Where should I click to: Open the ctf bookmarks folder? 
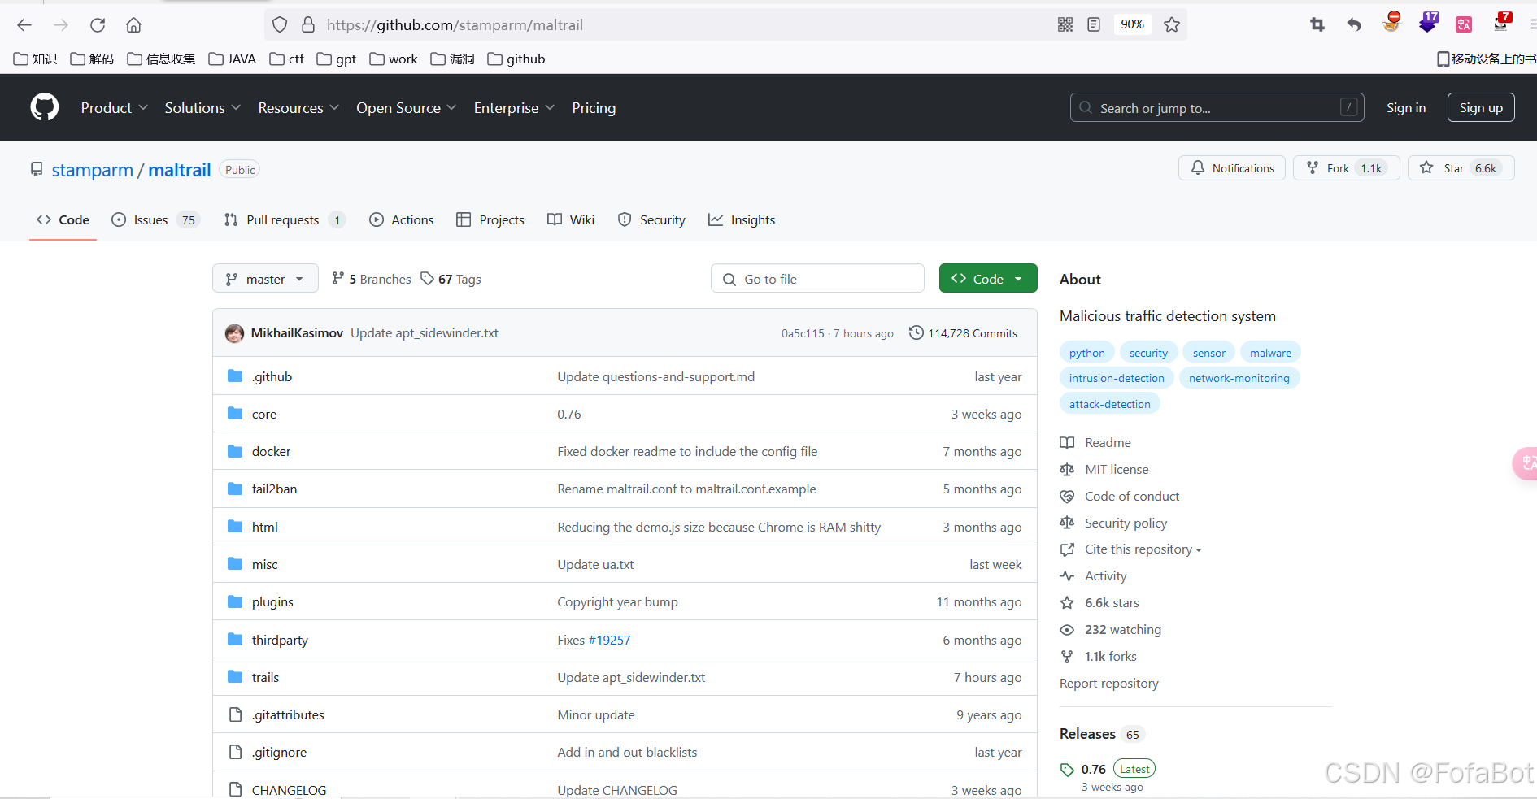[287, 59]
